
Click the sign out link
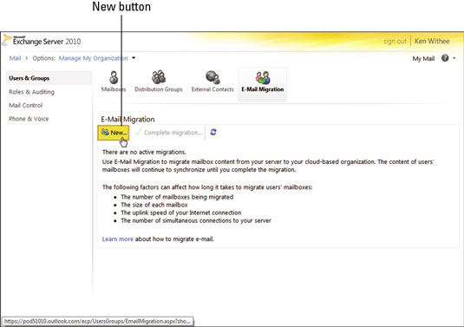click(395, 42)
